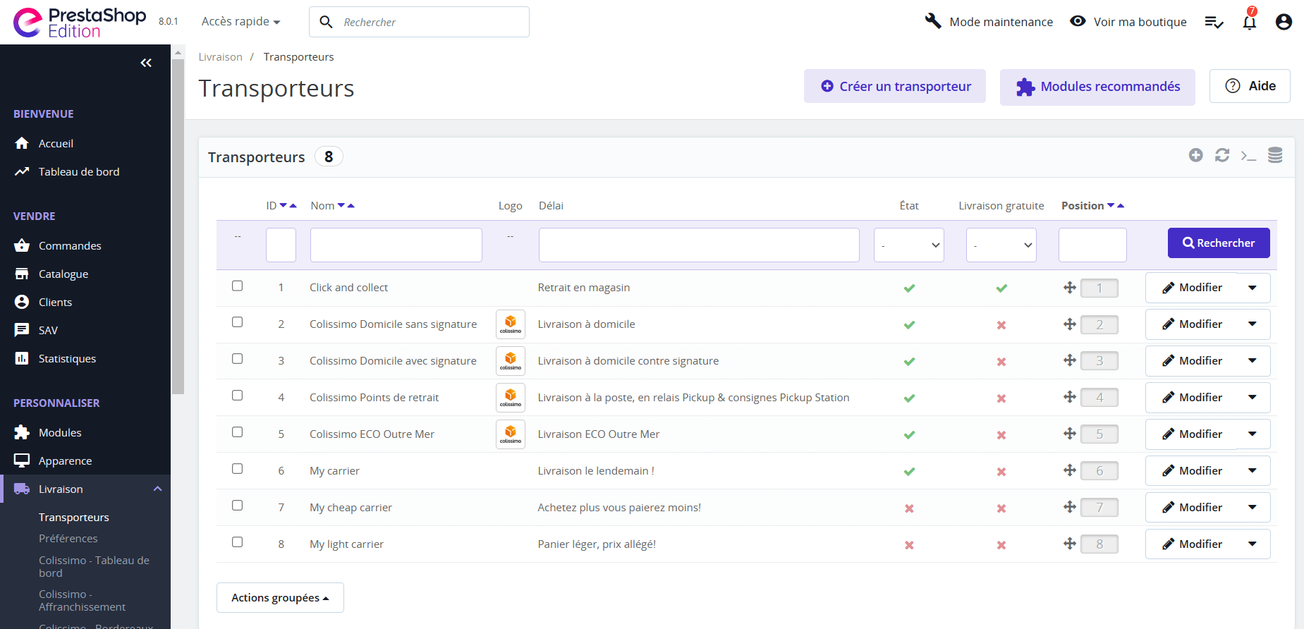Show the SQL query terminal icon
The height and width of the screenshot is (629, 1304).
click(1248, 155)
